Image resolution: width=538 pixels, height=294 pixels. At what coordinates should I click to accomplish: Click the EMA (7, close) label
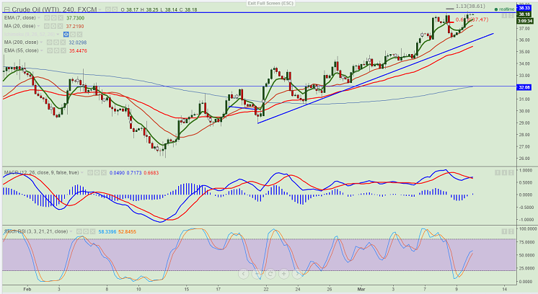coord(20,18)
